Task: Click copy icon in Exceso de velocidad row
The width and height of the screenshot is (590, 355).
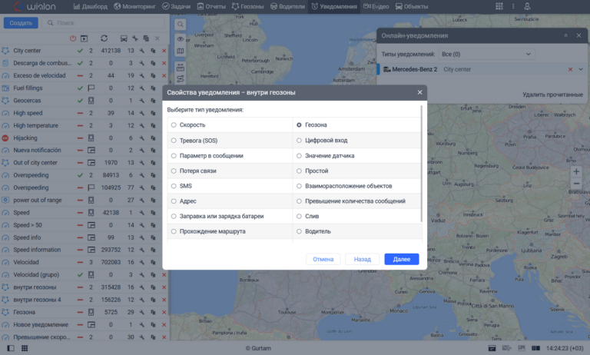Action: click(154, 75)
